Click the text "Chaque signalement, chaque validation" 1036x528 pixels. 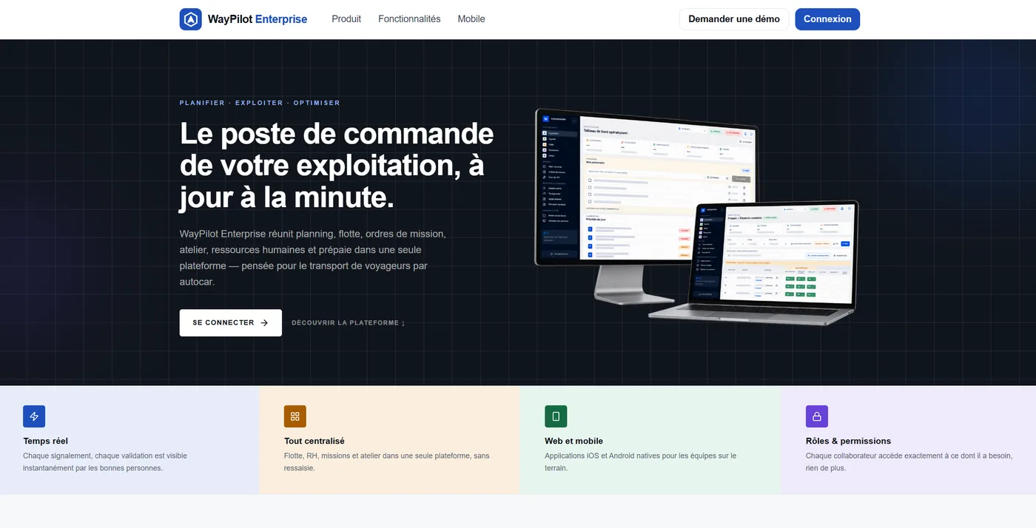[105, 461]
